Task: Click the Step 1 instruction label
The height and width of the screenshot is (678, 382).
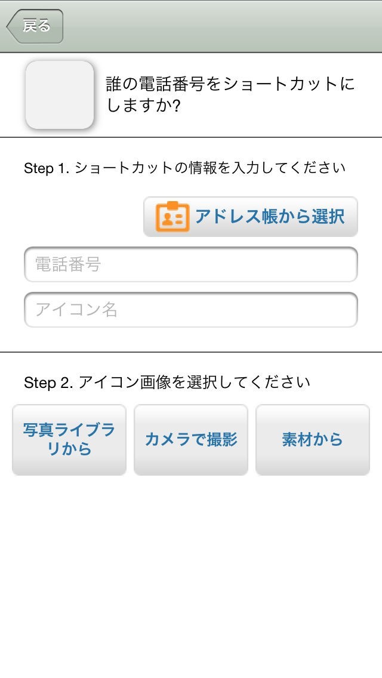Action: click(184, 168)
